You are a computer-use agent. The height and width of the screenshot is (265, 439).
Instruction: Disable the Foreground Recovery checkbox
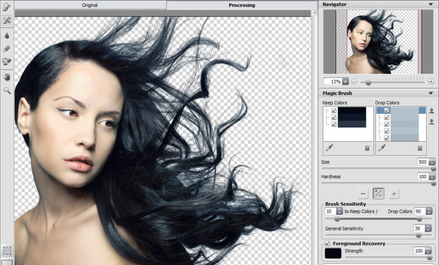(328, 243)
